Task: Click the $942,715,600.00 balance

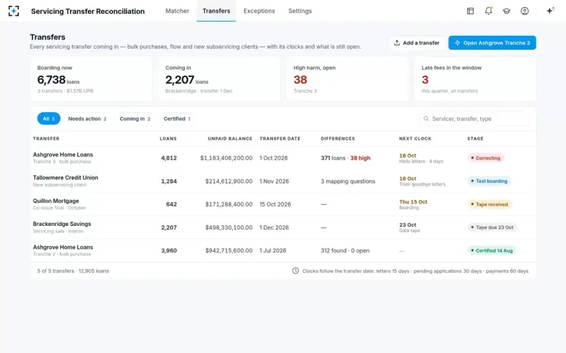Action: coord(229,250)
